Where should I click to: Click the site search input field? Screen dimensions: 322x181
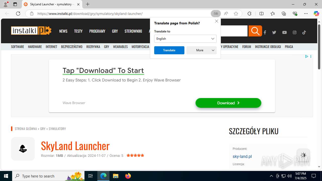234,31
